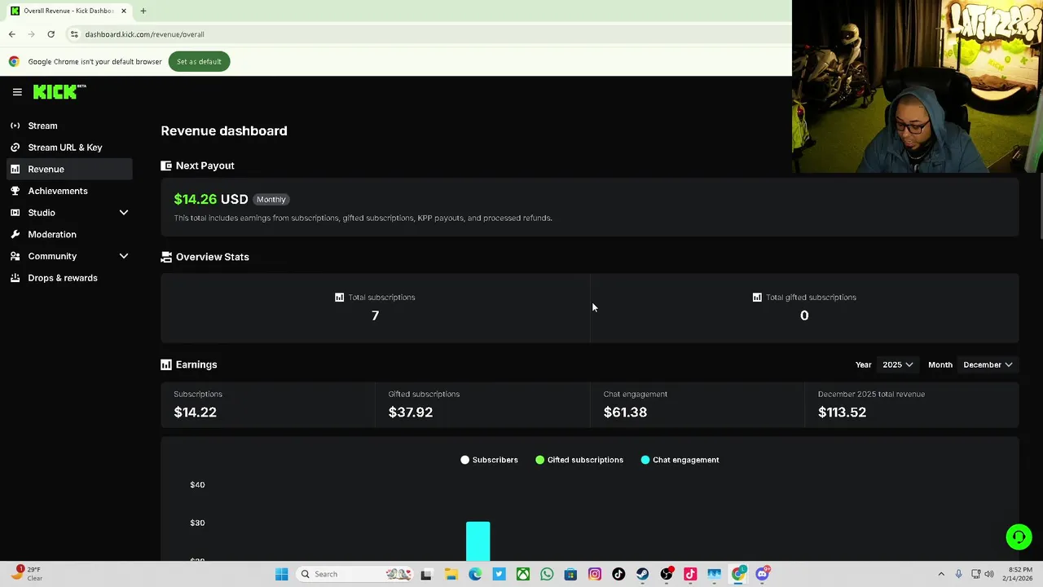Click the payout description text about processed refunds
1043x587 pixels.
point(363,218)
